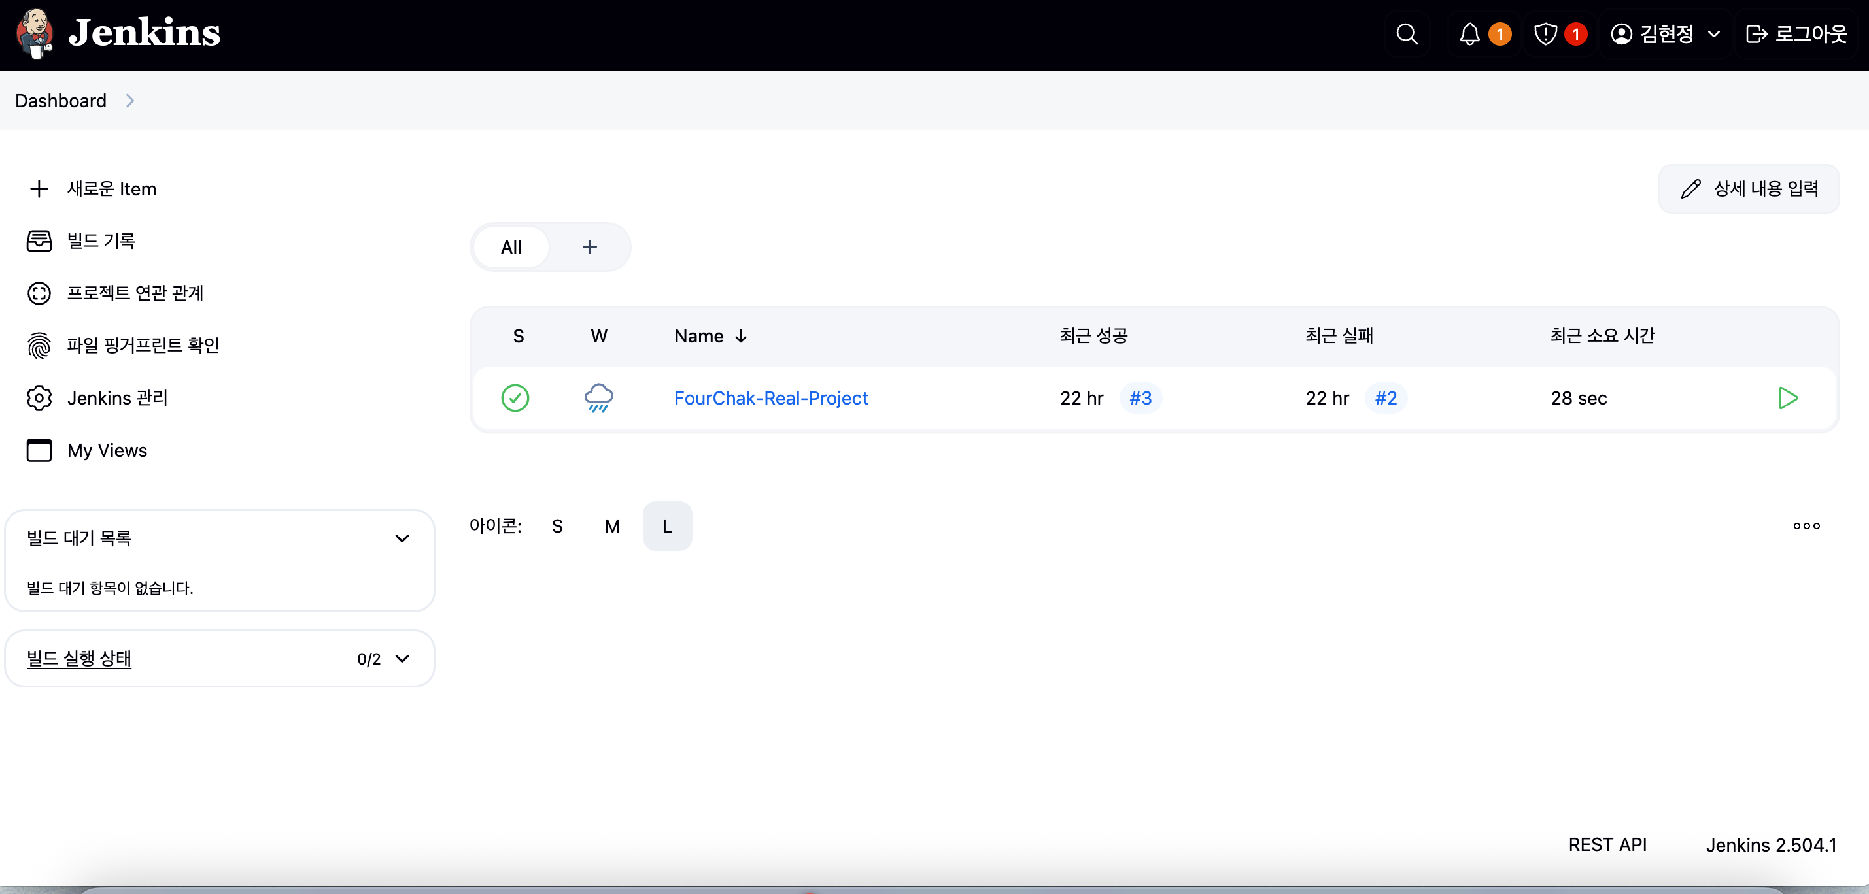Expand the 빌드 실행 상태 chevron

coord(402,659)
